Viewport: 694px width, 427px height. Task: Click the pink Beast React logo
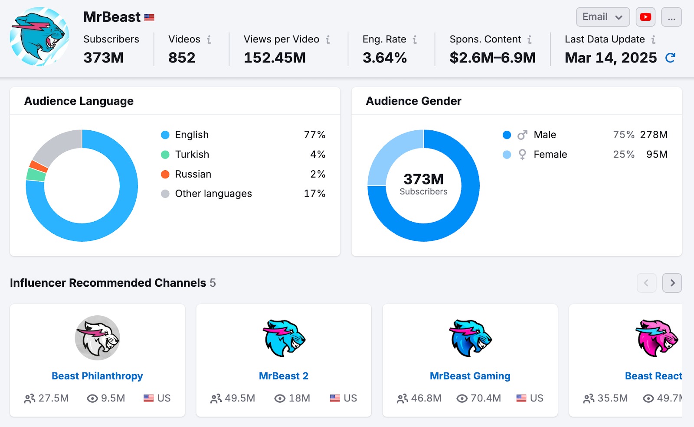[657, 338]
